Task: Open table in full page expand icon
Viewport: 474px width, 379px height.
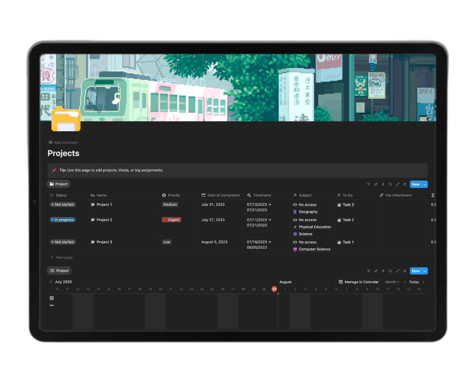Action: click(x=398, y=184)
